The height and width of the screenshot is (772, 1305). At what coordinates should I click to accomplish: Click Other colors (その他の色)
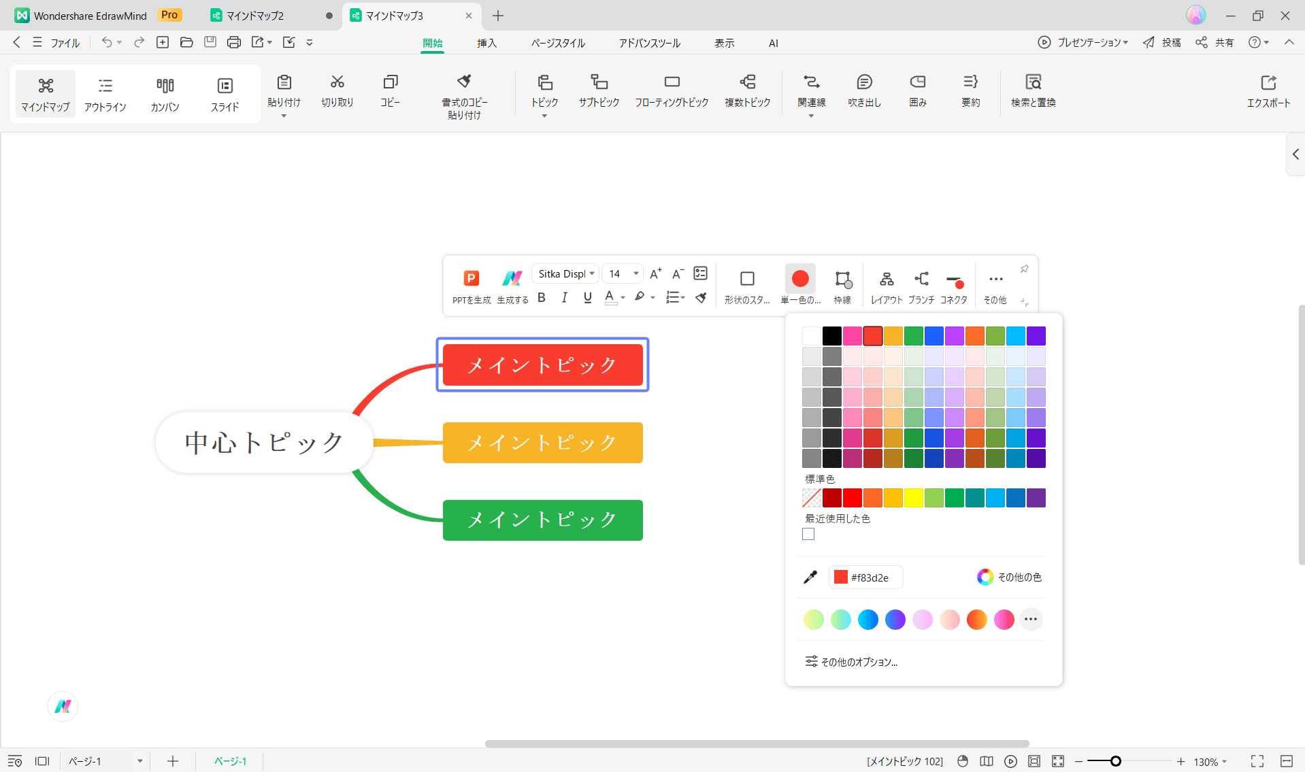pos(1009,577)
